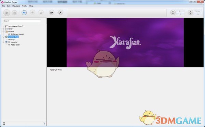This screenshot has height=127, width=205.
Task: Select the Playlists icon in the tree
Action: coord(6,31)
